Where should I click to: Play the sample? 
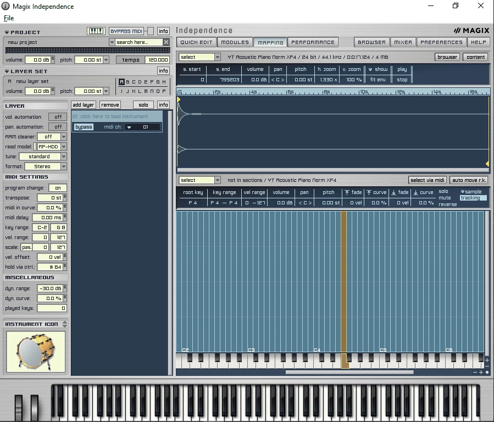tap(402, 69)
